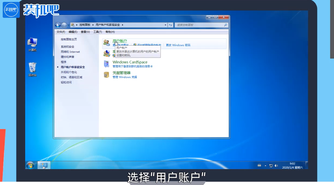Screen dimensions: 334x185
Task: Click 添加或删除用户帐户 link
Action: pos(149,45)
